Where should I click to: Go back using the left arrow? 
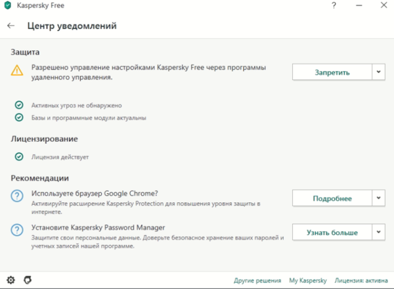(11, 27)
